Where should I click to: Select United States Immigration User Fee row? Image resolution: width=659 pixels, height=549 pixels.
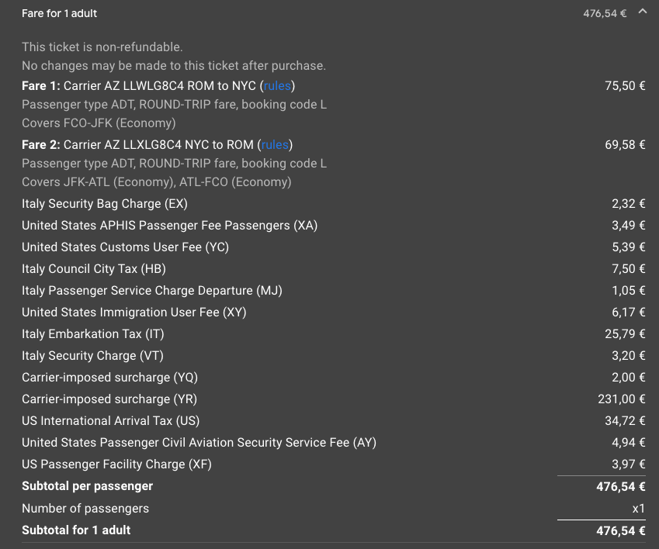333,312
